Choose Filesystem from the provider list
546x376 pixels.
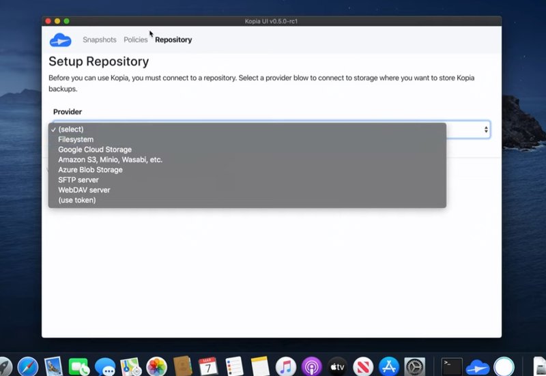point(76,139)
